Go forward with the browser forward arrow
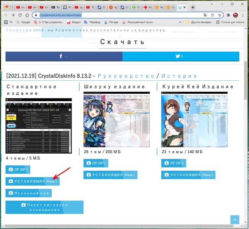Screen dimensions: 249x229 point(13,15)
